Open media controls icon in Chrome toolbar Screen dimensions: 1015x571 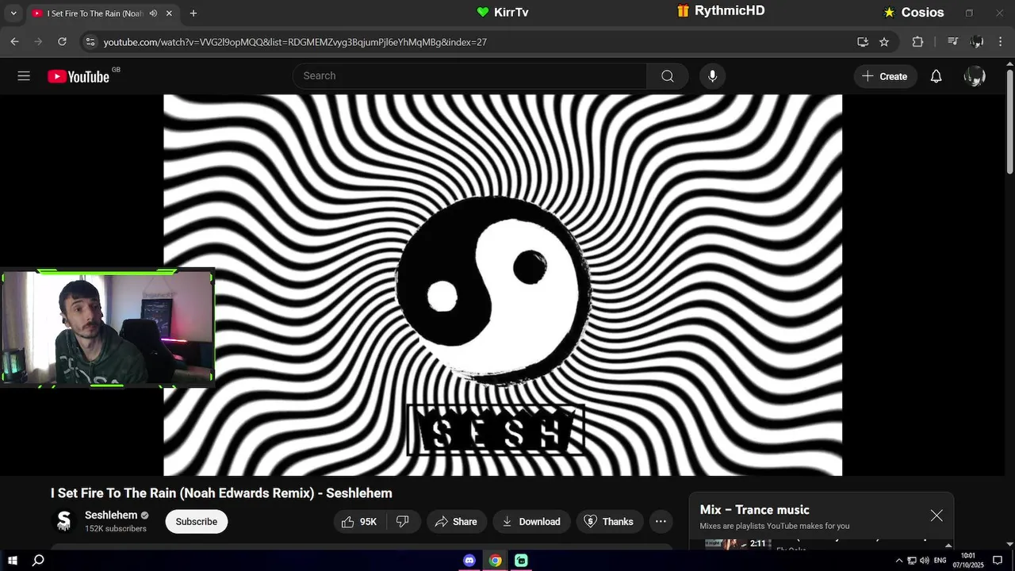(953, 42)
